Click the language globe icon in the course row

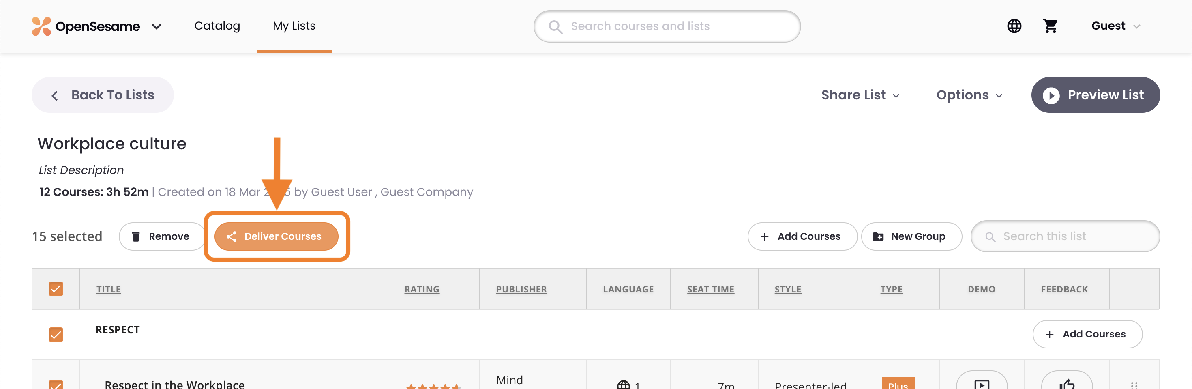click(x=623, y=385)
